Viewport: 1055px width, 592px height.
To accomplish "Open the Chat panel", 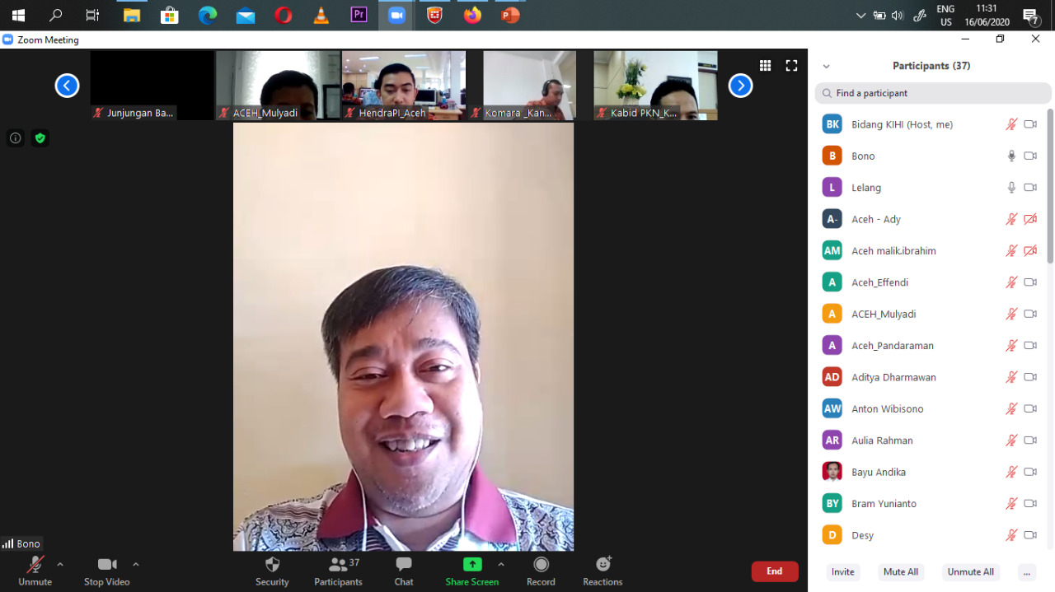I will coord(403,565).
